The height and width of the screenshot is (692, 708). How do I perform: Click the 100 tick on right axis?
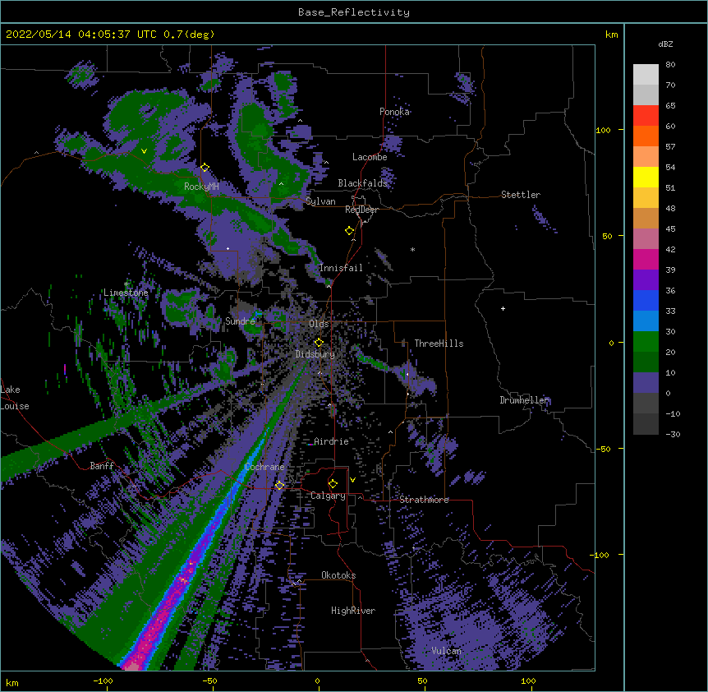tap(603, 130)
